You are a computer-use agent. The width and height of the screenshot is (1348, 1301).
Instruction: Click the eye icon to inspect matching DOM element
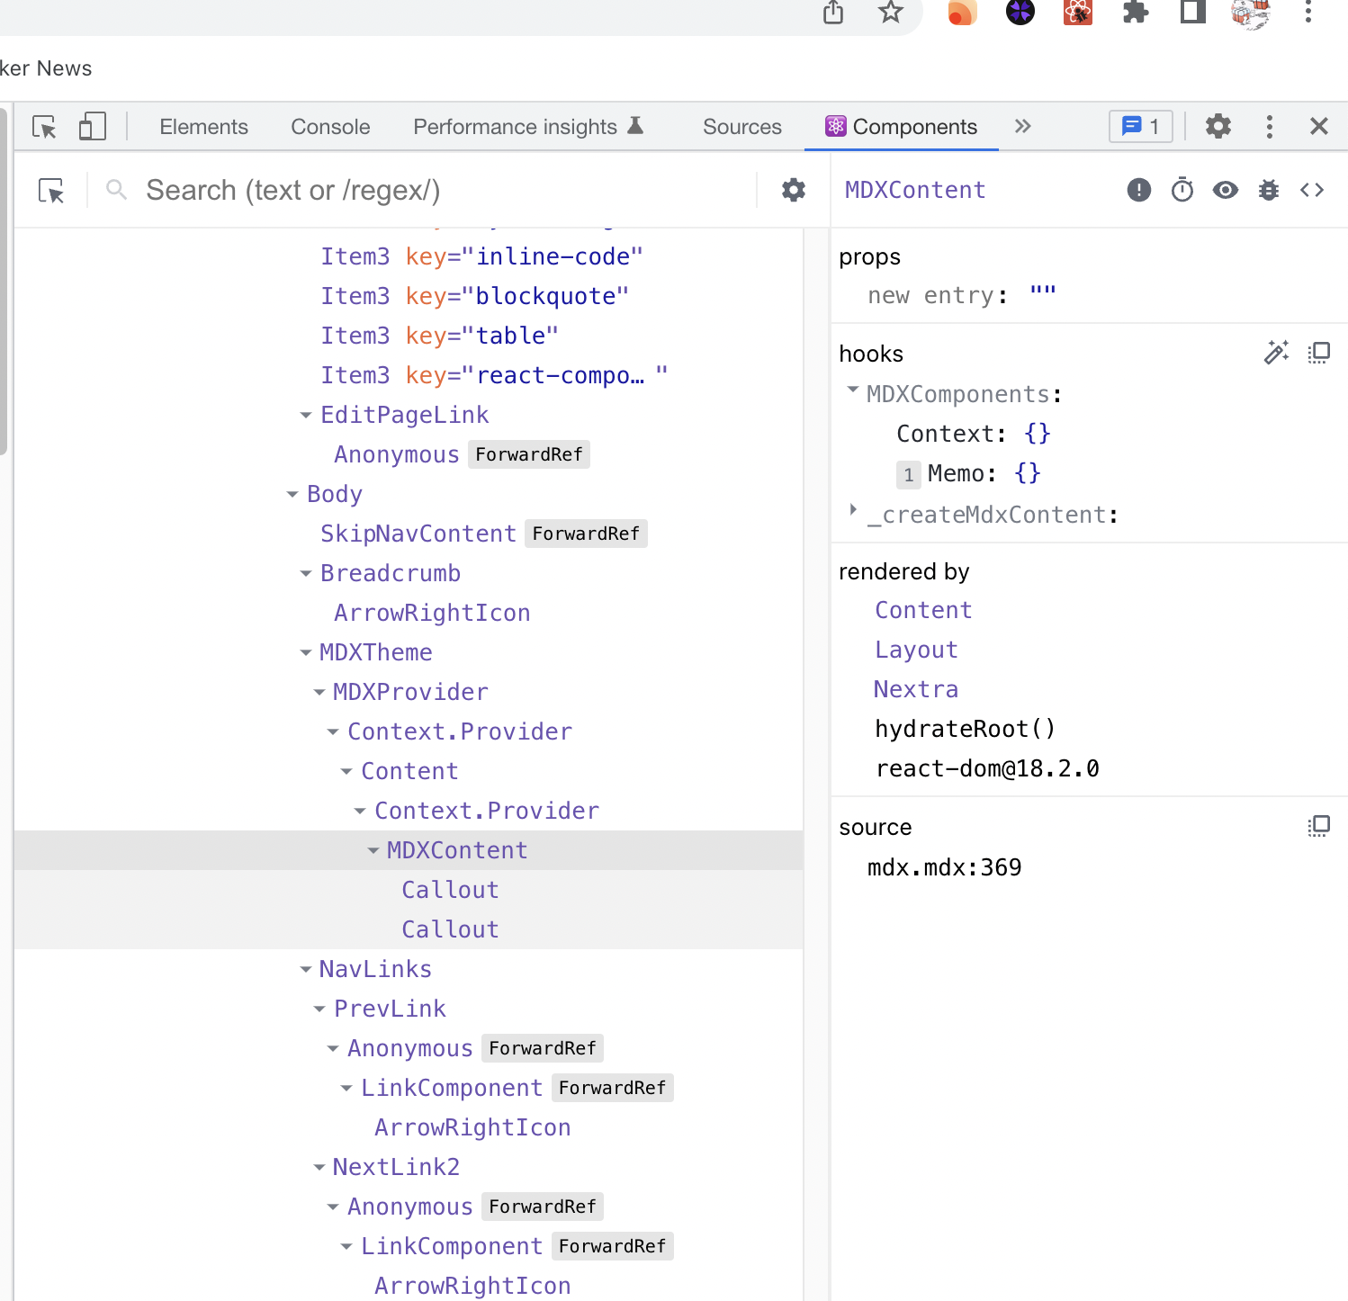coord(1225,190)
